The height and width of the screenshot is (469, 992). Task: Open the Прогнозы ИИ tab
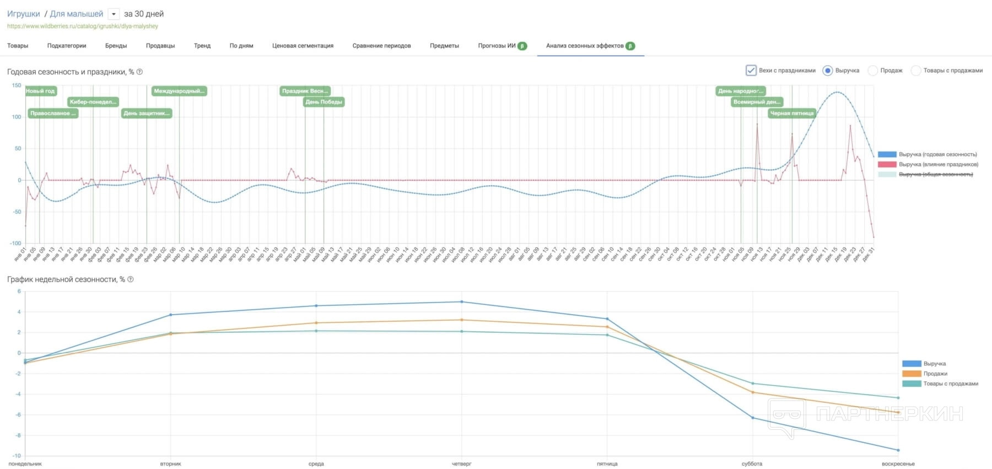point(497,46)
